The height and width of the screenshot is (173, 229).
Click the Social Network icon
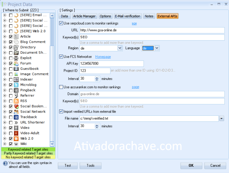[x=16, y=111]
